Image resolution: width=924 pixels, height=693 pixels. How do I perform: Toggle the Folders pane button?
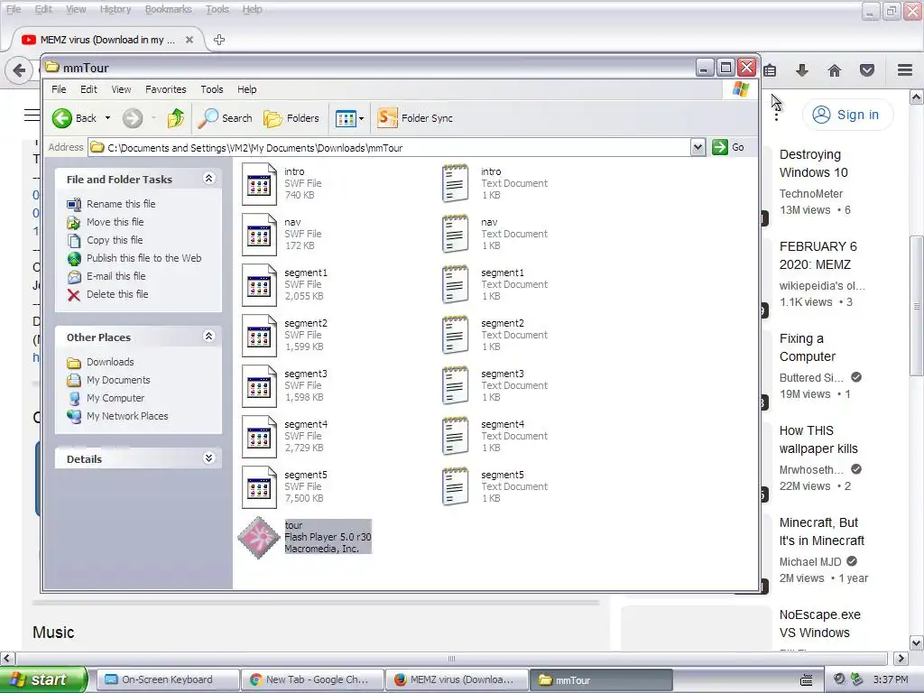click(x=291, y=118)
